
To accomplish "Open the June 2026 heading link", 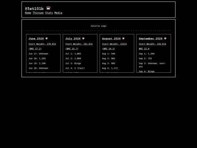I will (x=36, y=38).
